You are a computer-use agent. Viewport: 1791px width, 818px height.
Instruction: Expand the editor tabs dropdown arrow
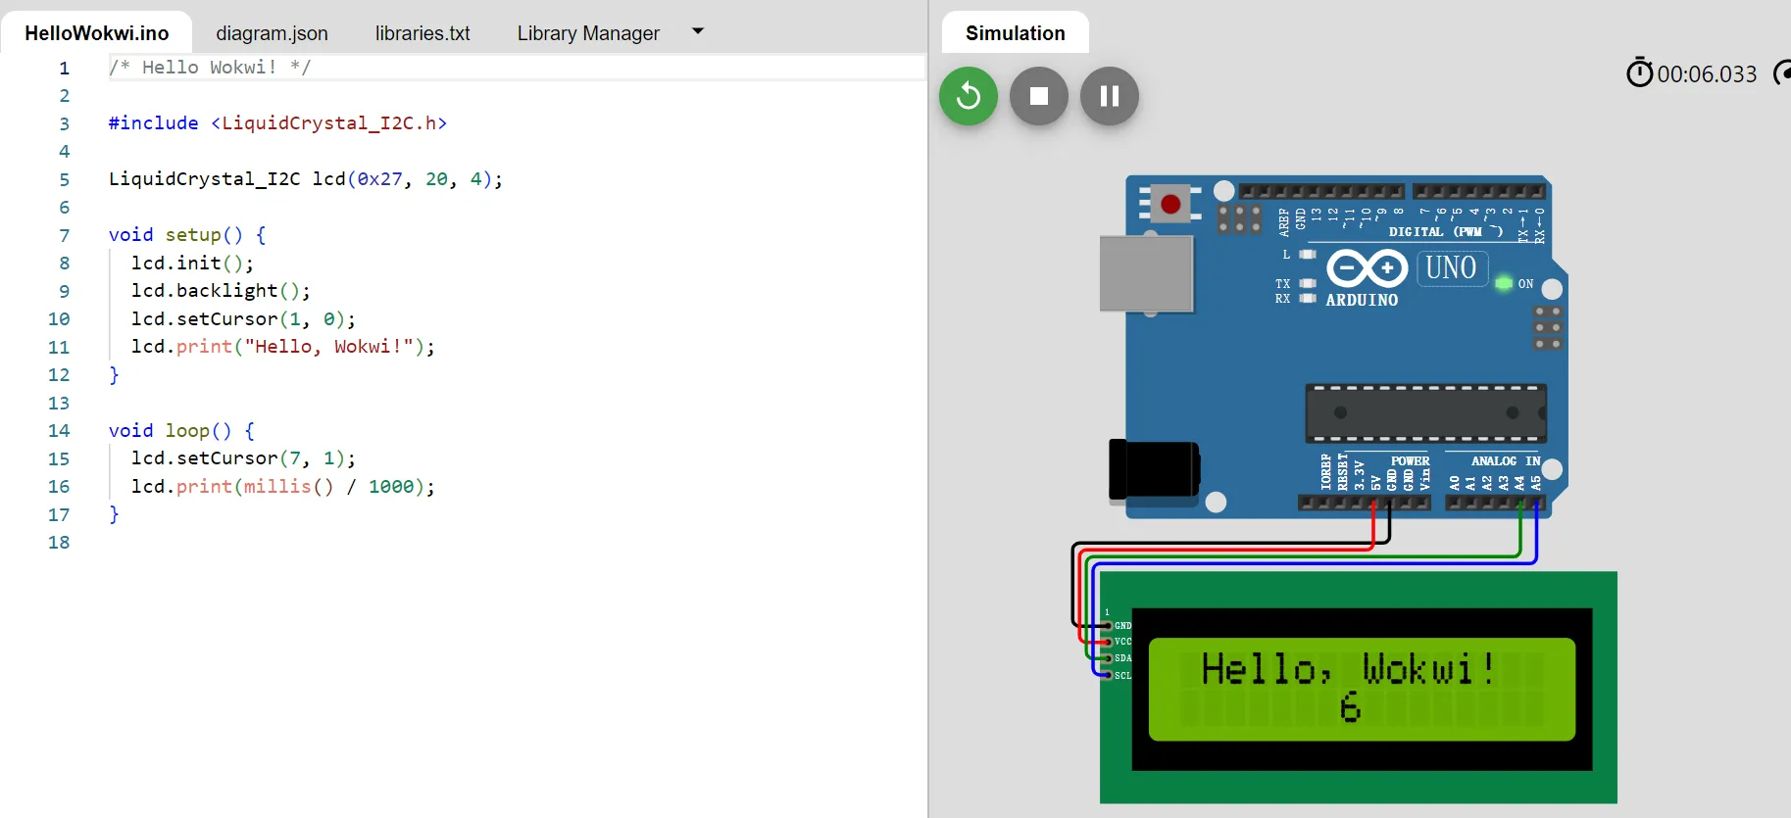(x=698, y=31)
